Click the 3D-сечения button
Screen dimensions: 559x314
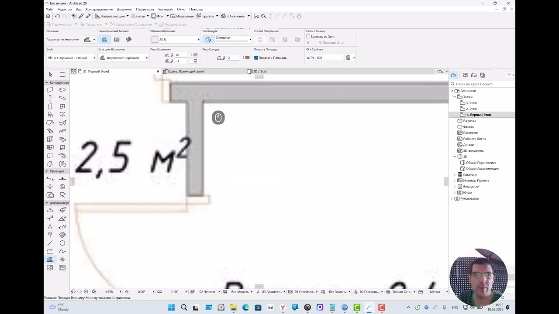tap(233, 16)
